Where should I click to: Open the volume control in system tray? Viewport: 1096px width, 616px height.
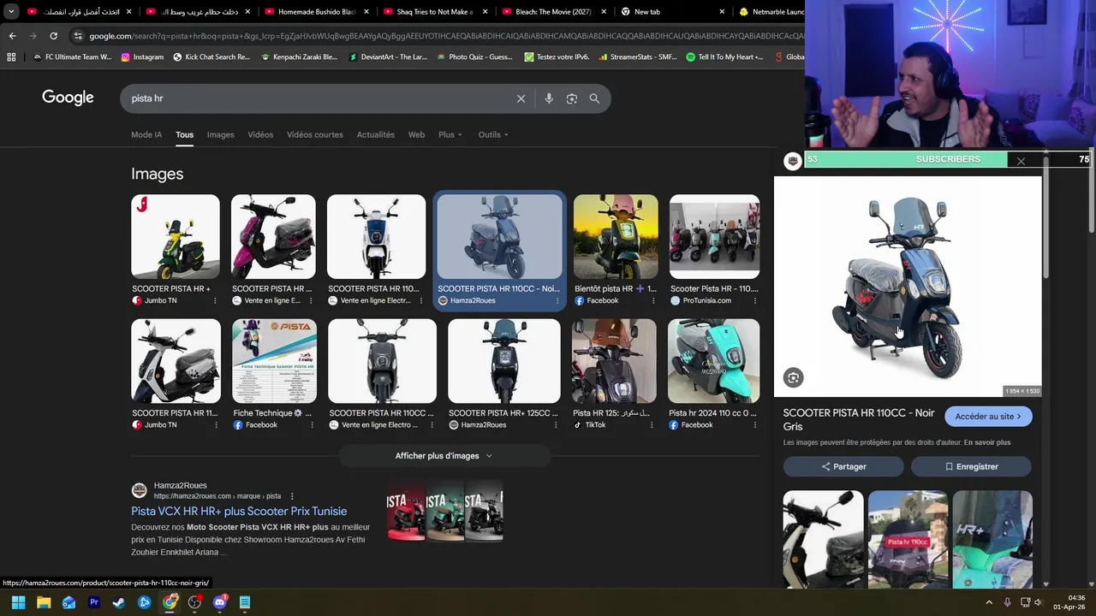(x=1039, y=602)
